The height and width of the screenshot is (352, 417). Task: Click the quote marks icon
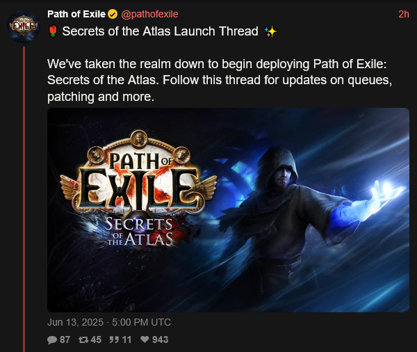[114, 339]
